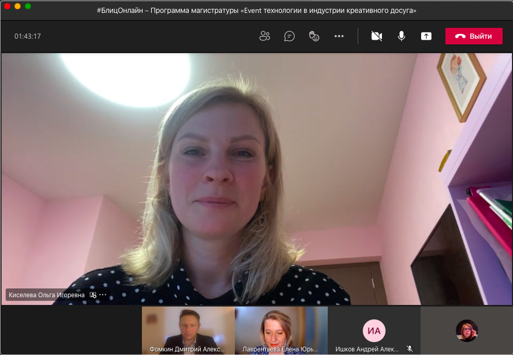This screenshot has height=355, width=513.
Task: Open the participants list panel
Action: click(265, 36)
